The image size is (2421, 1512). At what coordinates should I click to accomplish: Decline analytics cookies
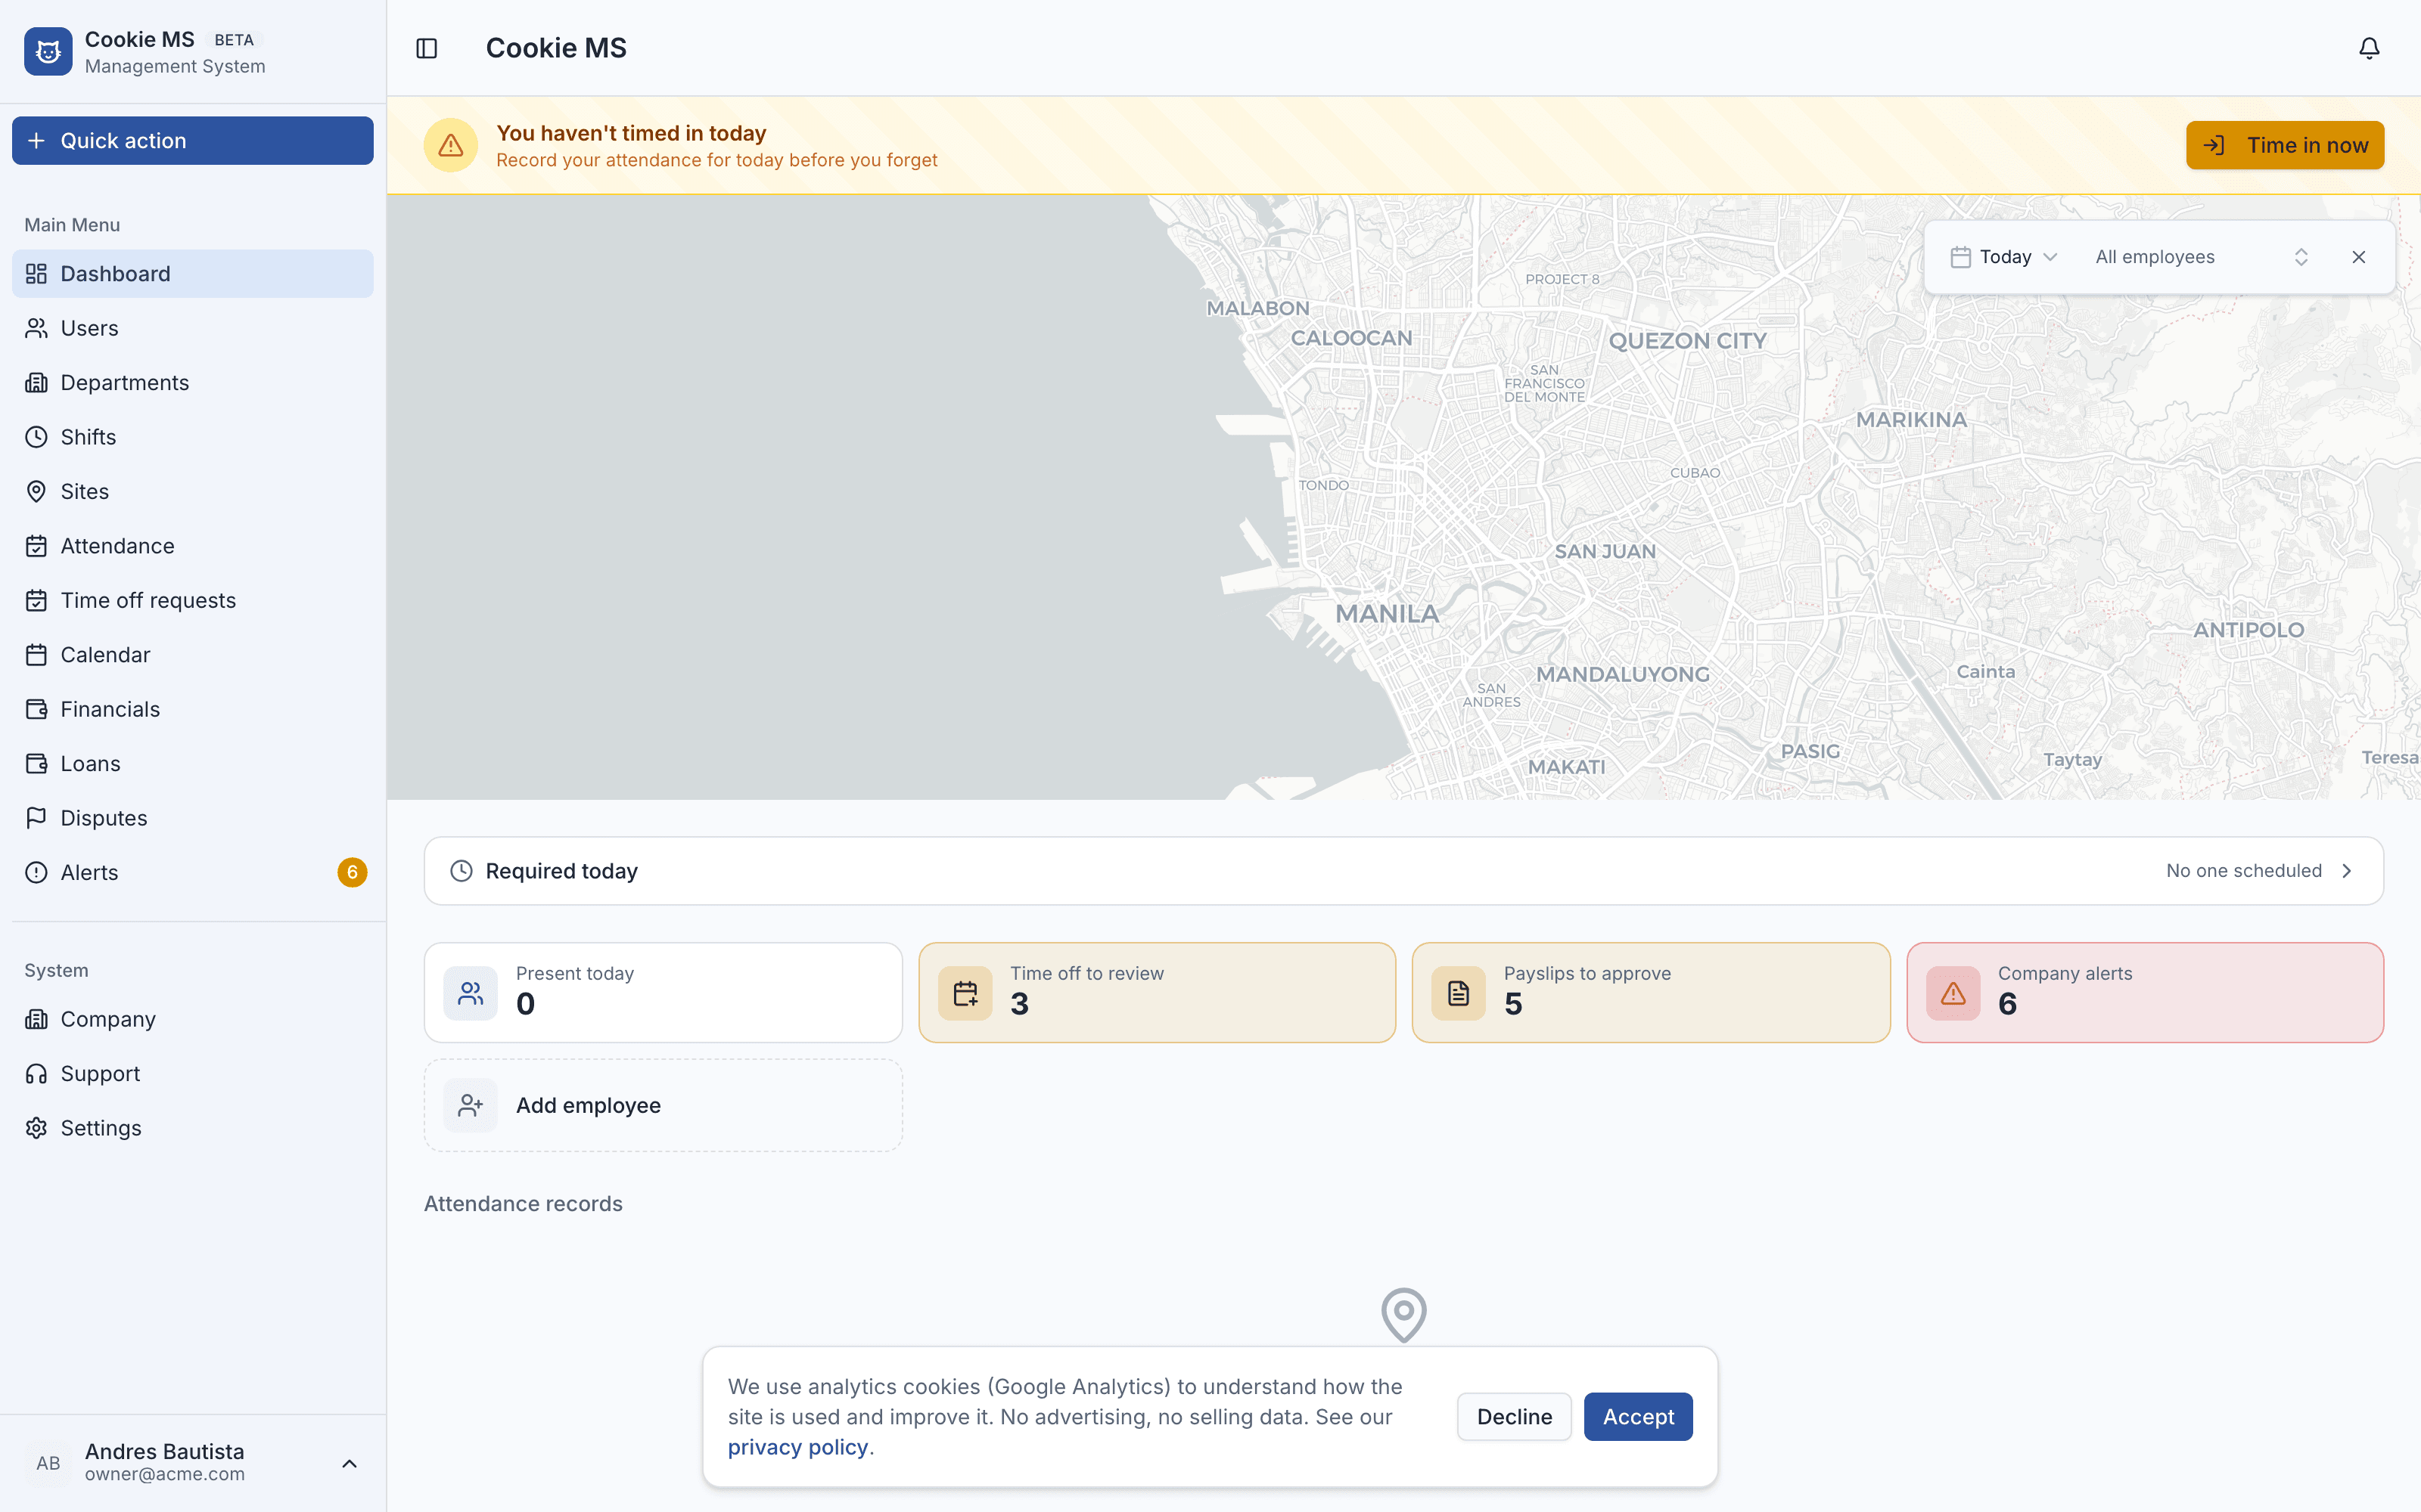tap(1514, 1417)
